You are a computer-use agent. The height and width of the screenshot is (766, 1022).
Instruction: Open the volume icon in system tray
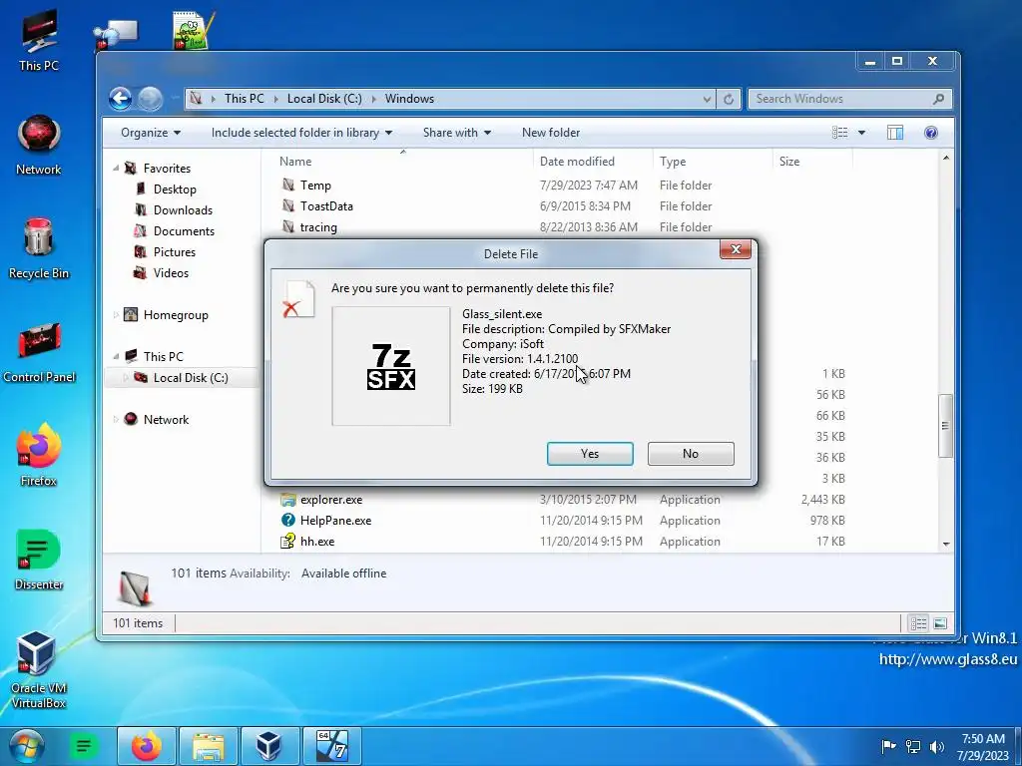click(937, 747)
